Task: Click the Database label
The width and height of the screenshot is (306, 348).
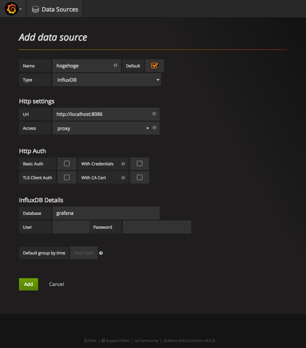Action: point(32,213)
